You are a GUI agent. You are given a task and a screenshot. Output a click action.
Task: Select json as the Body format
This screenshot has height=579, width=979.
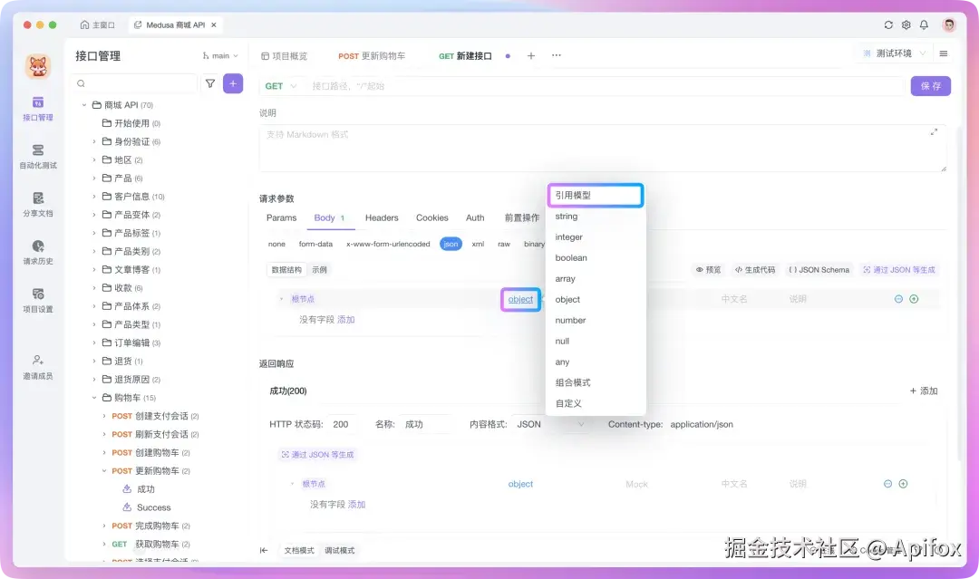[x=451, y=244]
